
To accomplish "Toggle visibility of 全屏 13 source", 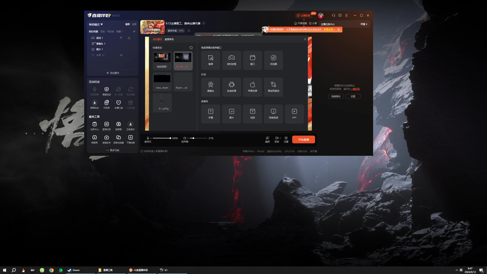I will tap(121, 55).
